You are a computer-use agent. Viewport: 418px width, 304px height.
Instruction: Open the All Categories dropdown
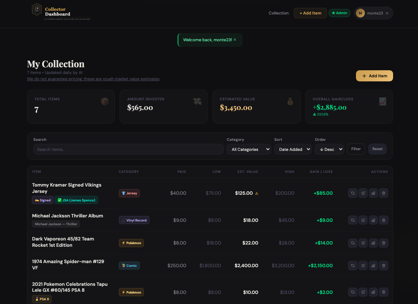point(249,149)
